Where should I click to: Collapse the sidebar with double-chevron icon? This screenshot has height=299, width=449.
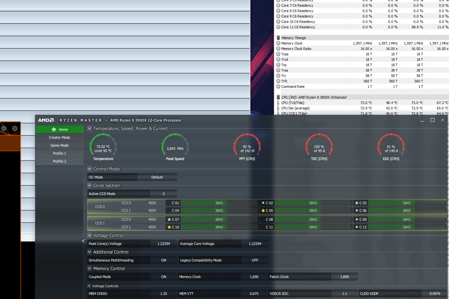[83, 241]
